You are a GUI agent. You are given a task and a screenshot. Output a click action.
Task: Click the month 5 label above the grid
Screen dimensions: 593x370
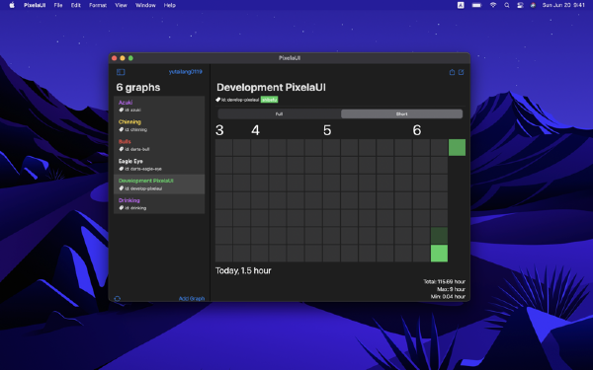tap(327, 130)
